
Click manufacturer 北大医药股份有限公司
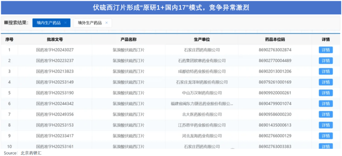pyautogui.click(x=202, y=114)
